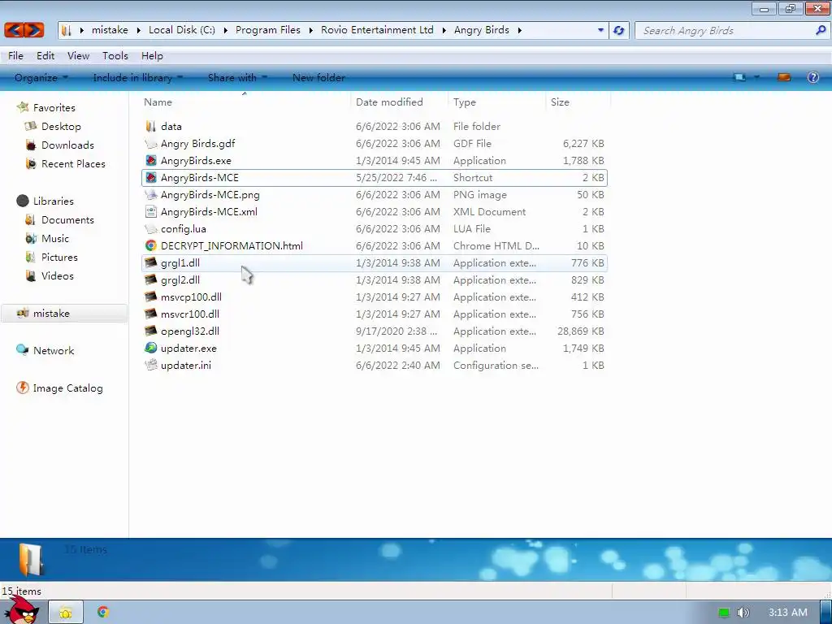Screen dimensions: 832x624
Task: Open the Tools menu
Action: click(x=115, y=56)
